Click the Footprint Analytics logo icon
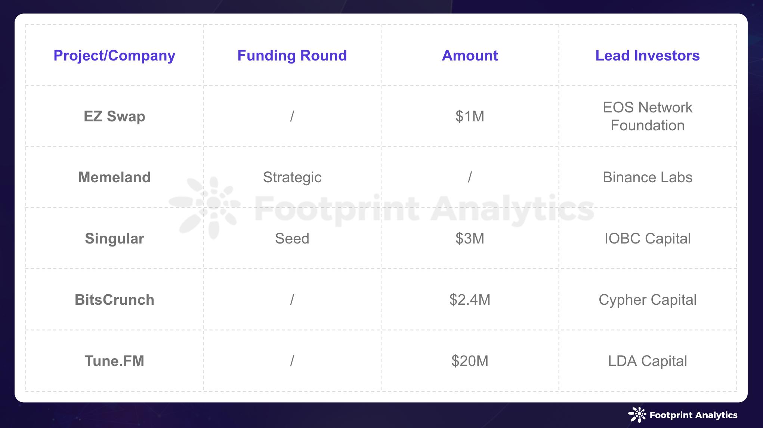The height and width of the screenshot is (428, 763). [637, 415]
